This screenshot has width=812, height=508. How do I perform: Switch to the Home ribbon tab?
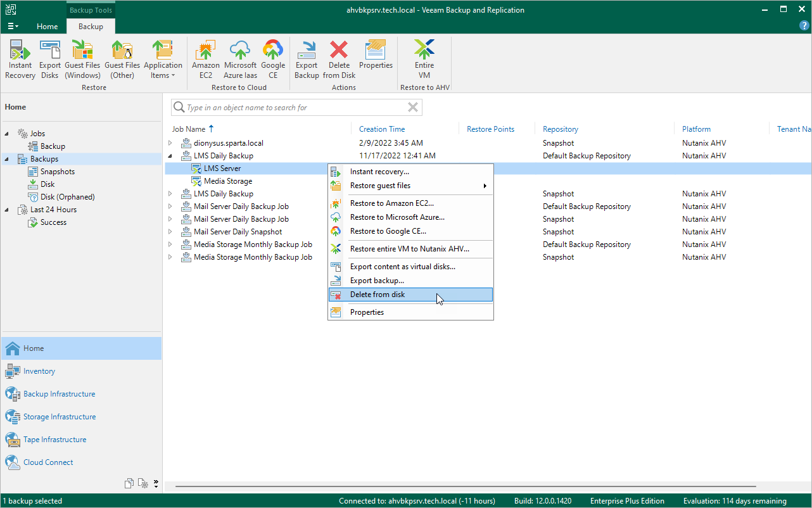click(48, 26)
